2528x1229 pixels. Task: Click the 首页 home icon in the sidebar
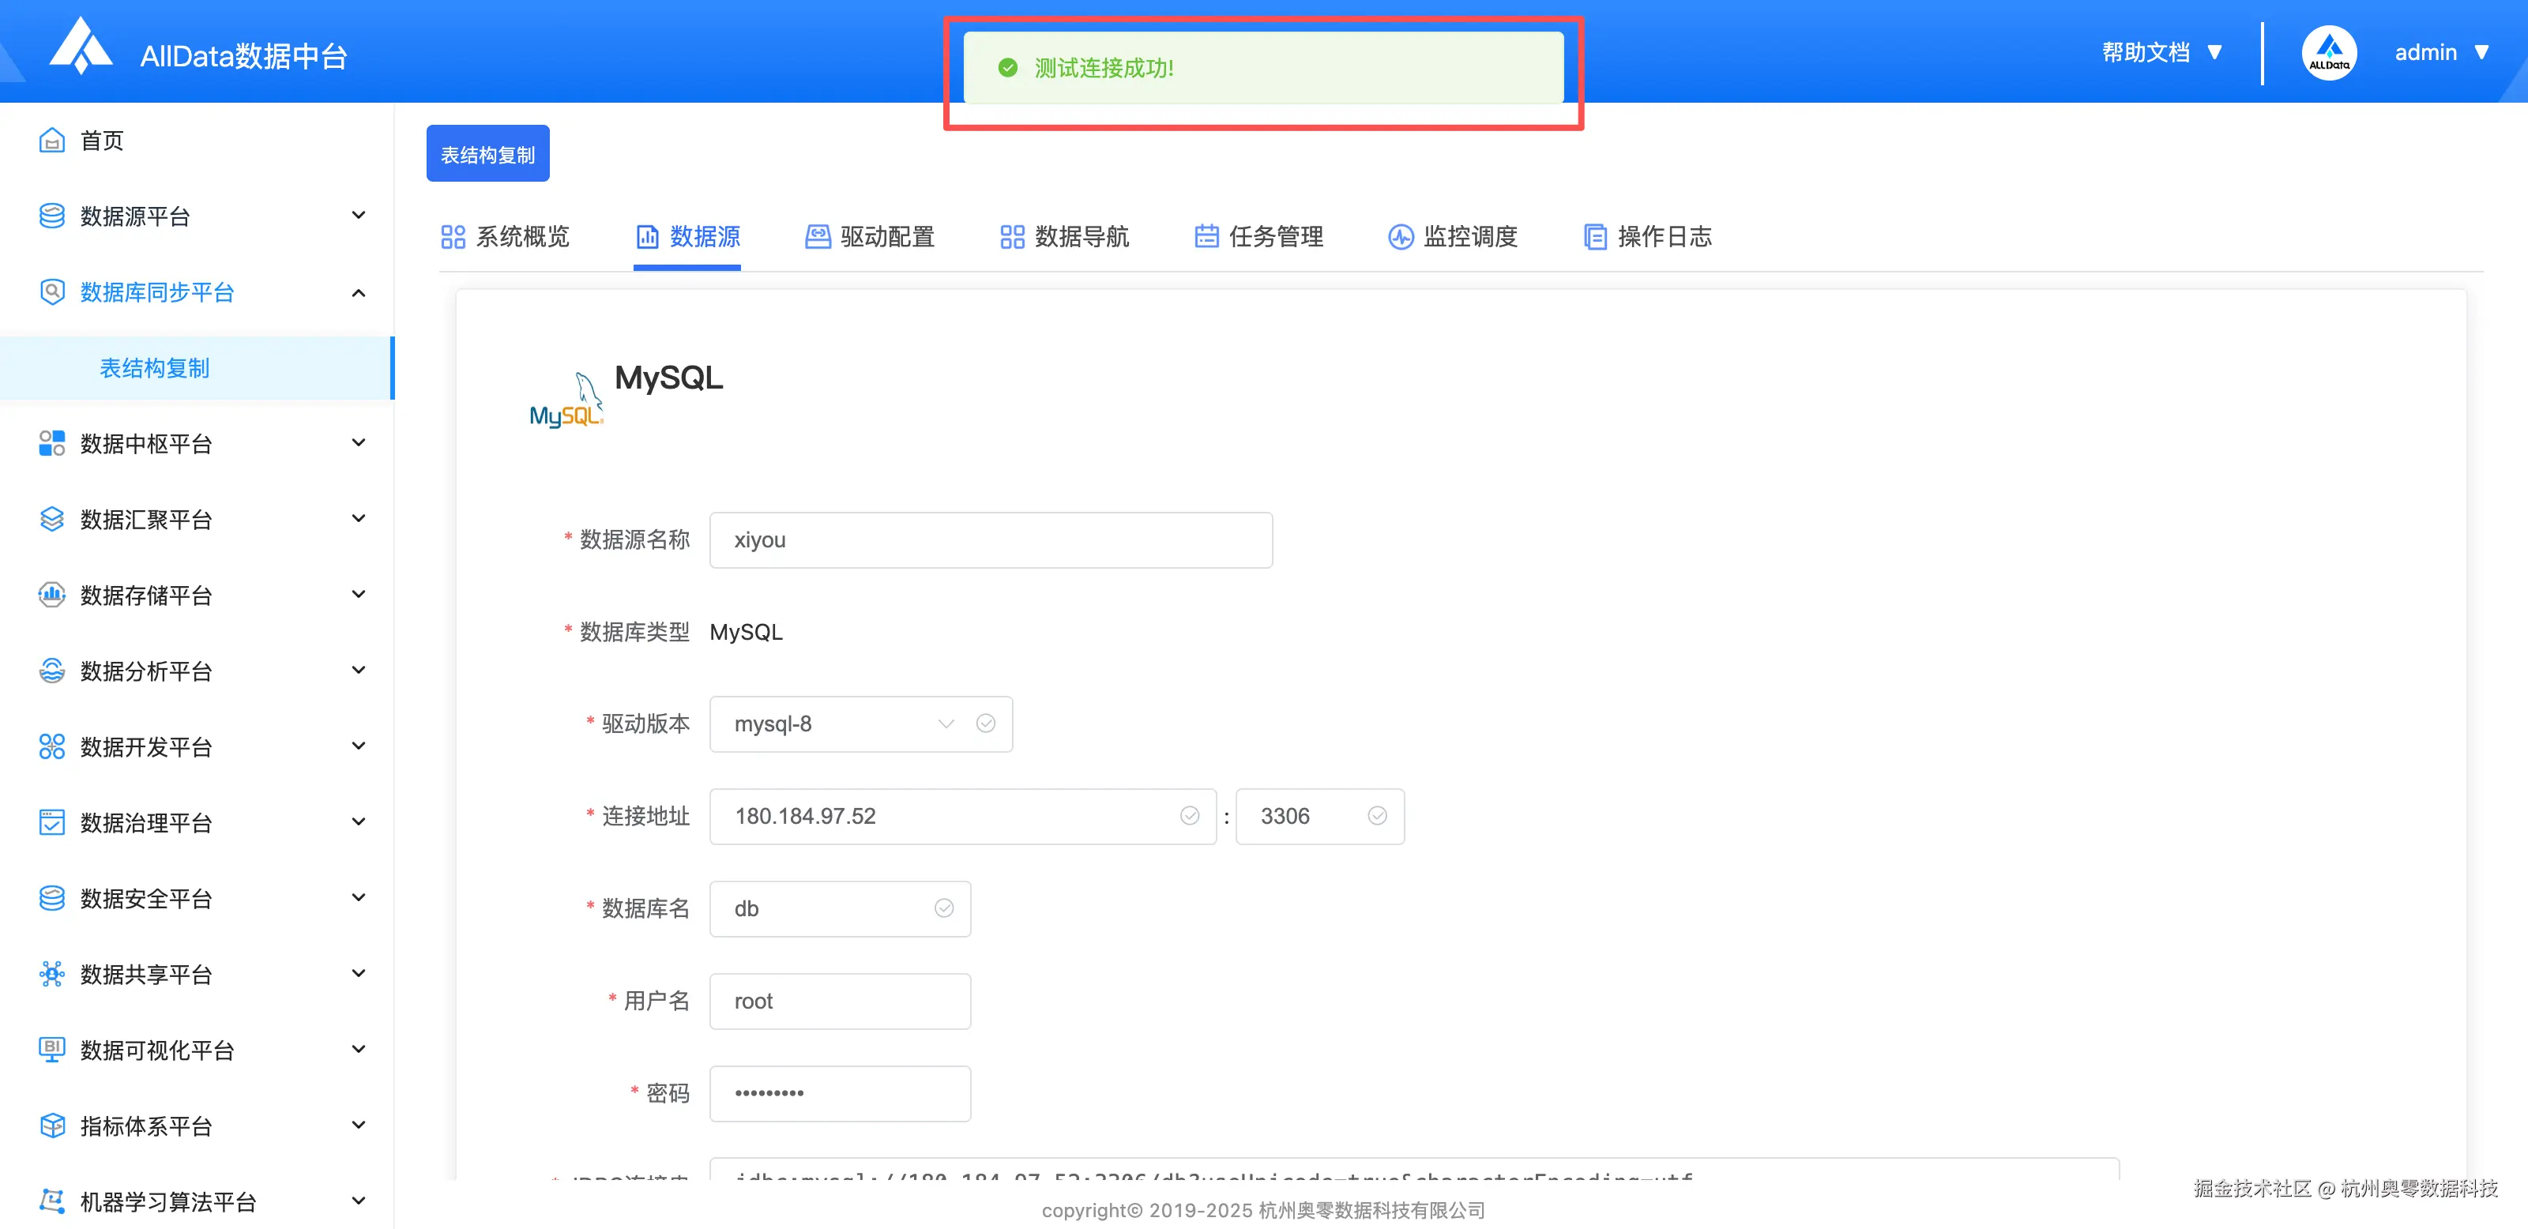coord(52,139)
